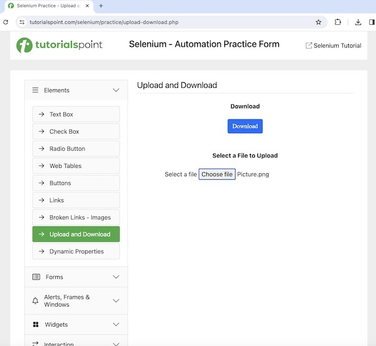Go to the Check Box page
Image resolution: width=376 pixels, height=346 pixels.
[x=76, y=131]
